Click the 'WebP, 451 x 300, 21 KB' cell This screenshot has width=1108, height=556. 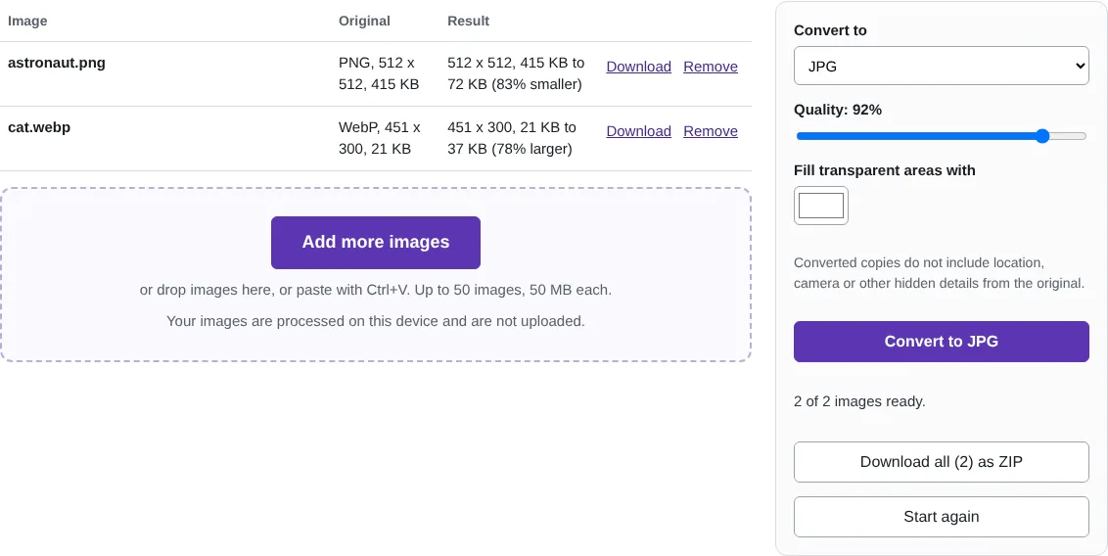click(x=380, y=138)
